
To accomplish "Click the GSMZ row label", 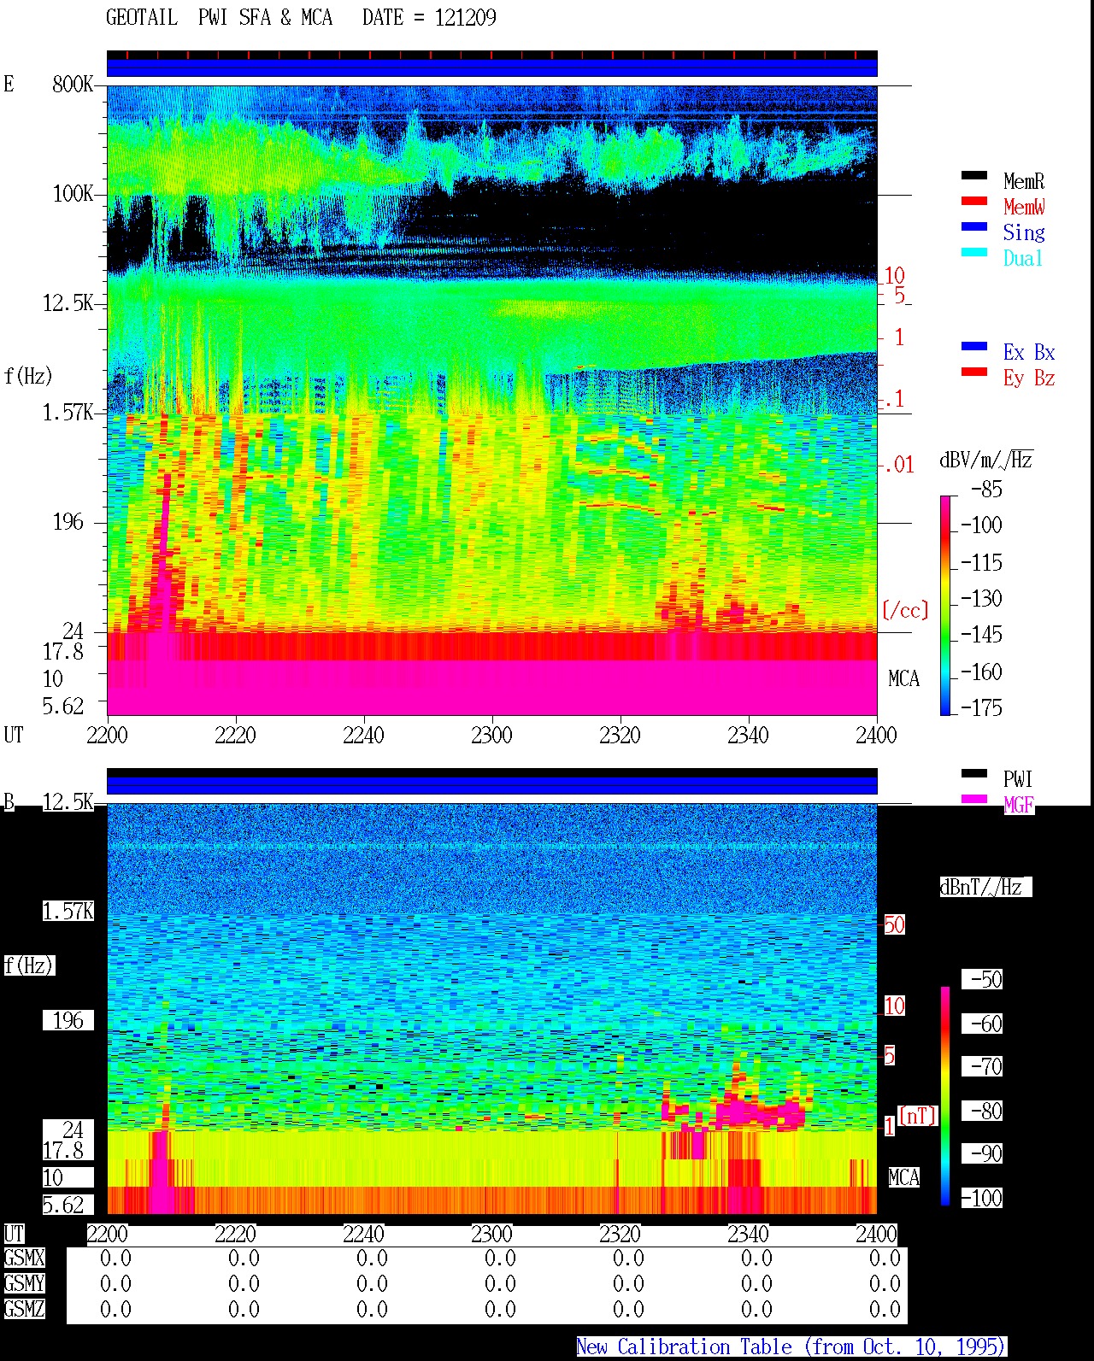I will pos(24,1310).
